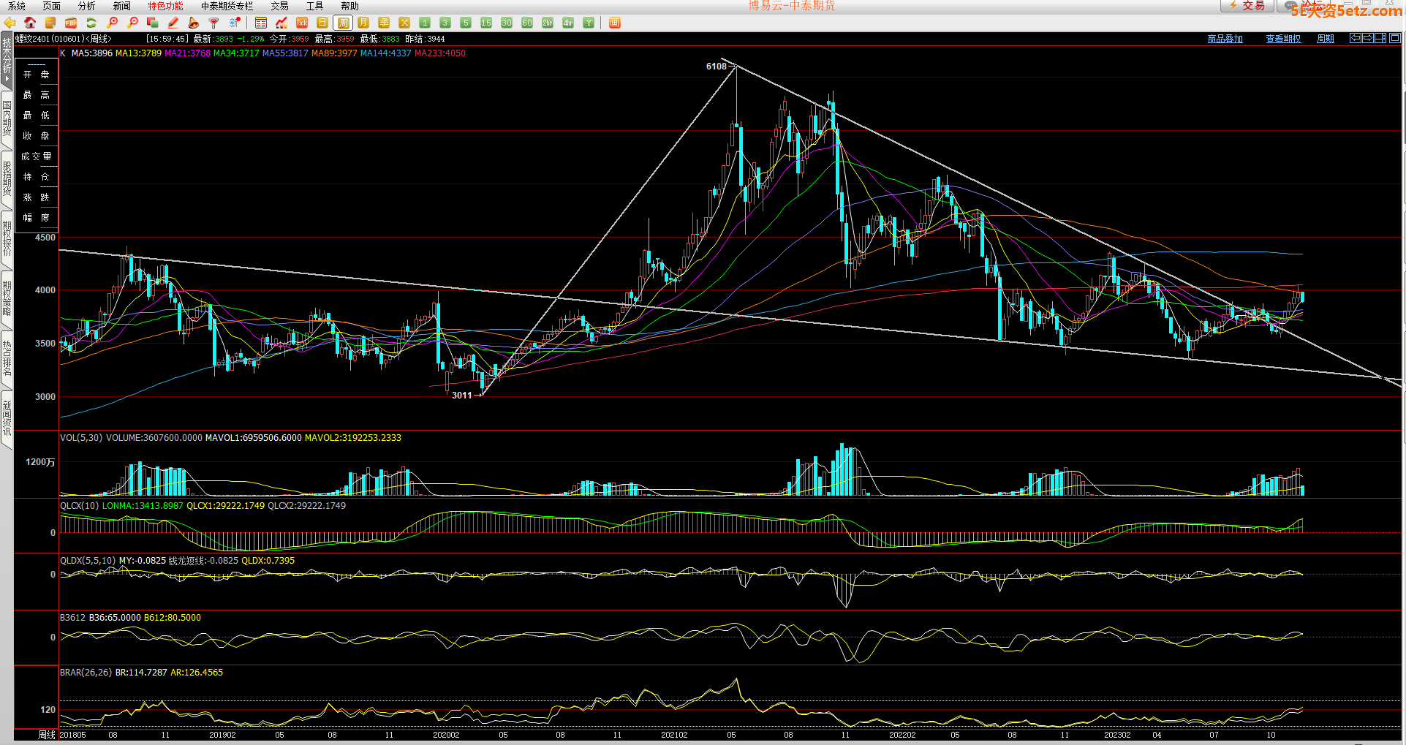Switch to monthly (月) K-line period
This screenshot has width=1406, height=745.
[x=363, y=23]
